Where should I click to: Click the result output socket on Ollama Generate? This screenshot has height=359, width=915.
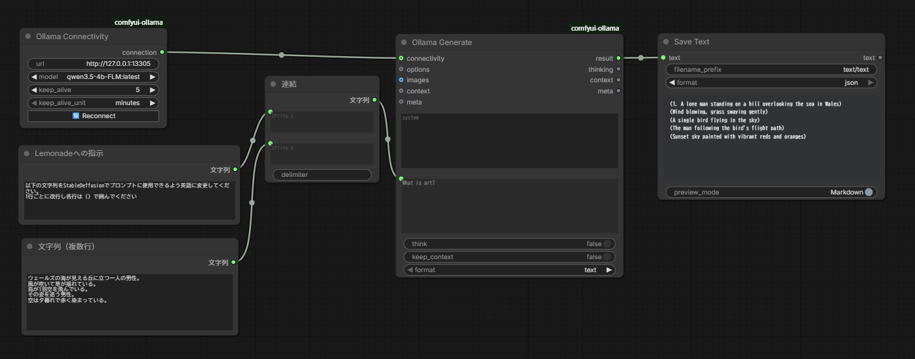point(618,58)
